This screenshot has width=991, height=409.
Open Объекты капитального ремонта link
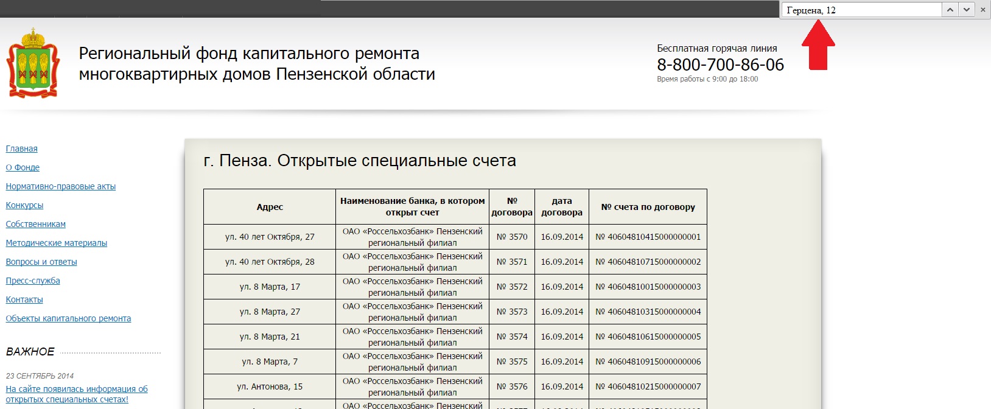(x=68, y=318)
